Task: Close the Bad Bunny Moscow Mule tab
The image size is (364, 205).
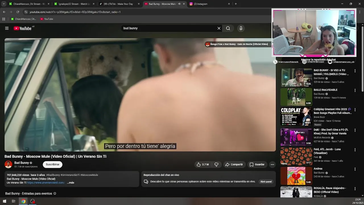Action: click(184, 4)
